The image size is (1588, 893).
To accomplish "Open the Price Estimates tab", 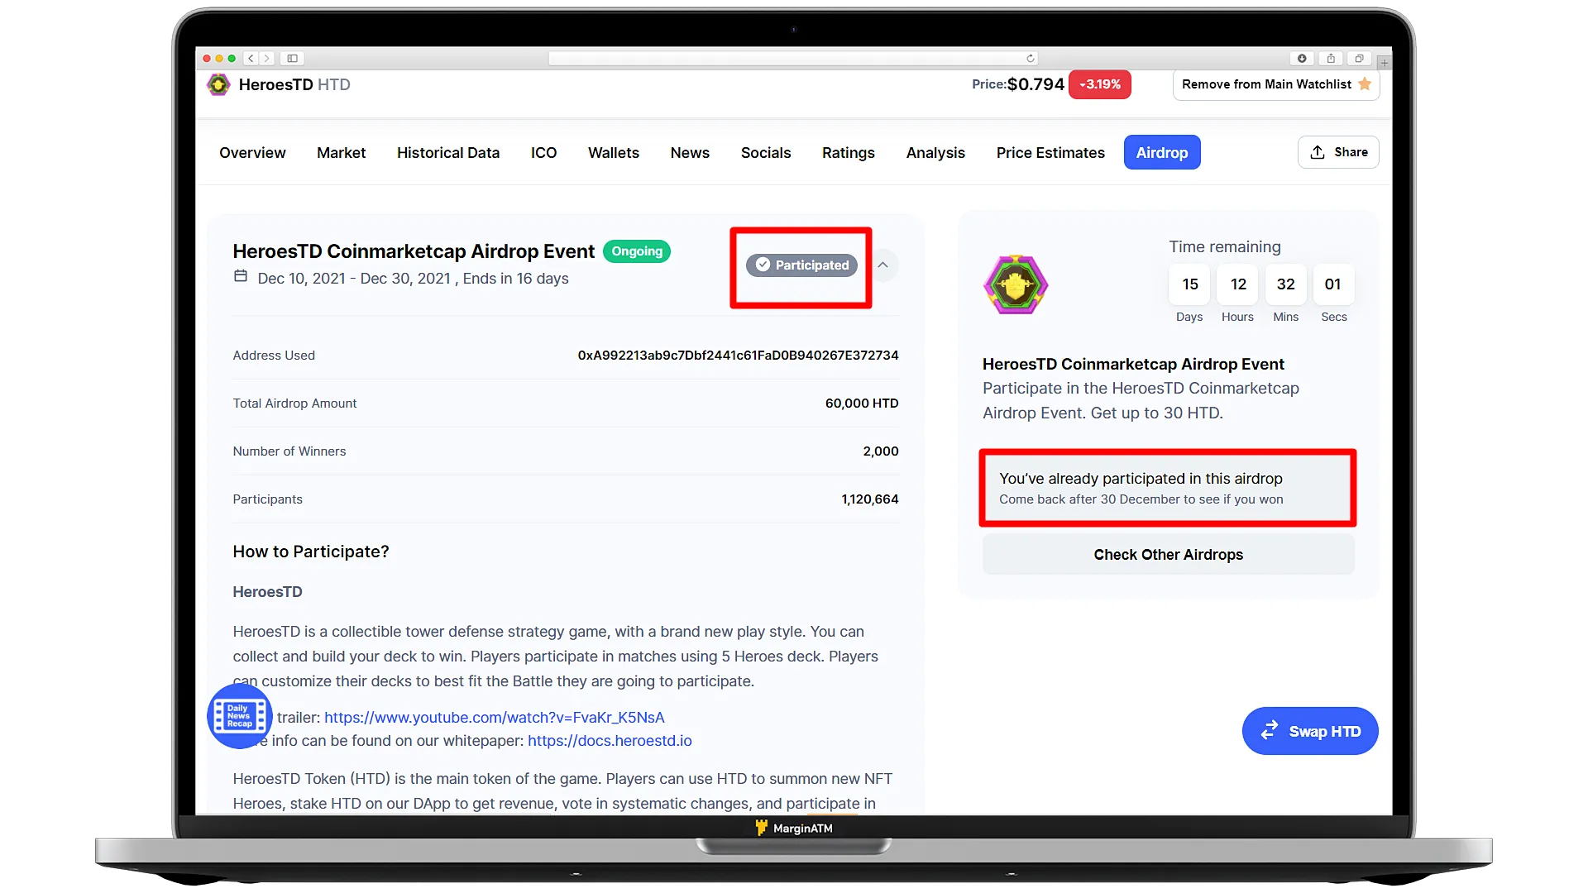I will coord(1050,153).
